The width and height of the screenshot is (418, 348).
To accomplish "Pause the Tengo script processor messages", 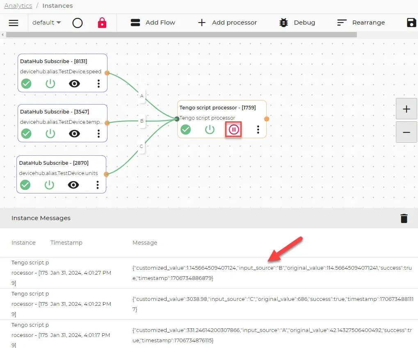I will (233, 130).
